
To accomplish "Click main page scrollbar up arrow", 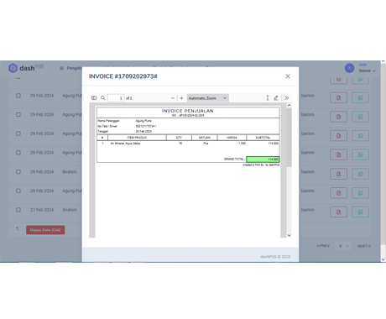I will (x=383, y=62).
